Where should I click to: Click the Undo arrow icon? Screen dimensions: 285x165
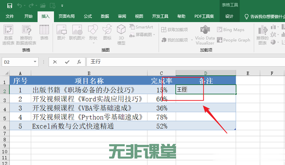tap(20, 6)
